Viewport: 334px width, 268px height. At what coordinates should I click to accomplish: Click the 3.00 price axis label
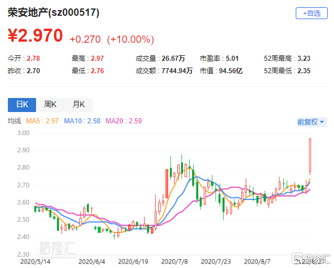[23, 133]
